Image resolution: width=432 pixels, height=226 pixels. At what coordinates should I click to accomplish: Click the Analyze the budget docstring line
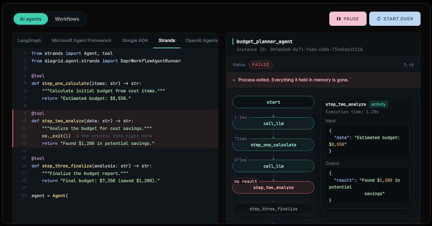click(x=96, y=128)
